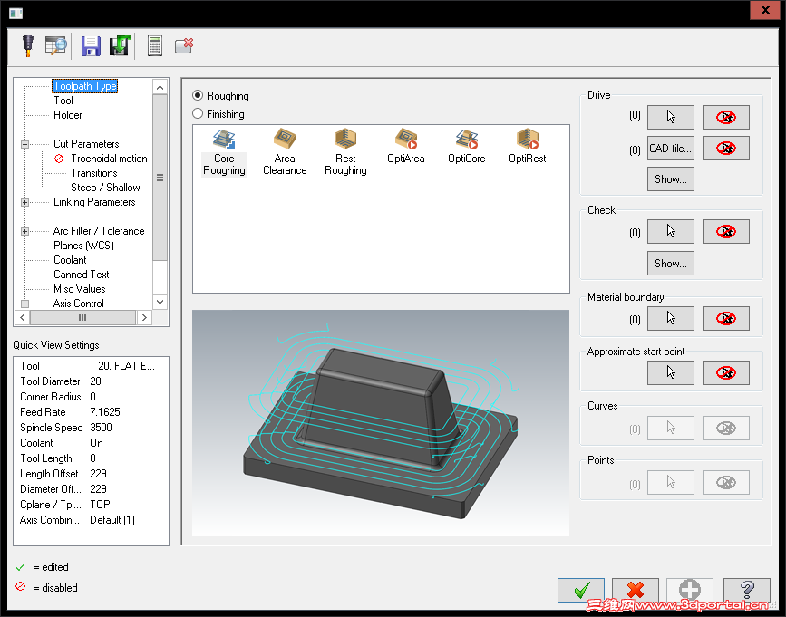Select the OptiArea toolpath icon
The width and height of the screenshot is (786, 617).
click(406, 147)
